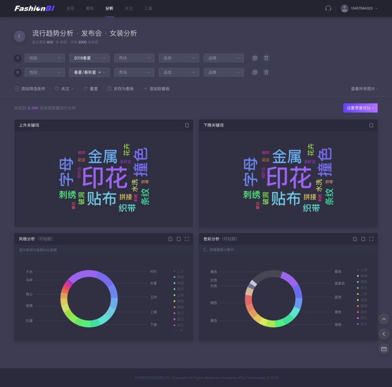This screenshot has width=392, height=387.
Task: Toggle the magenta-dot legend entry in 色彩分析
Action: [x=362, y=318]
